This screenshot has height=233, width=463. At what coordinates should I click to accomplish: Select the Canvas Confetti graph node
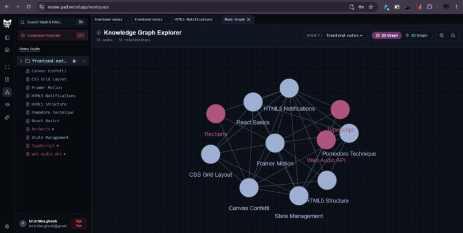click(249, 188)
